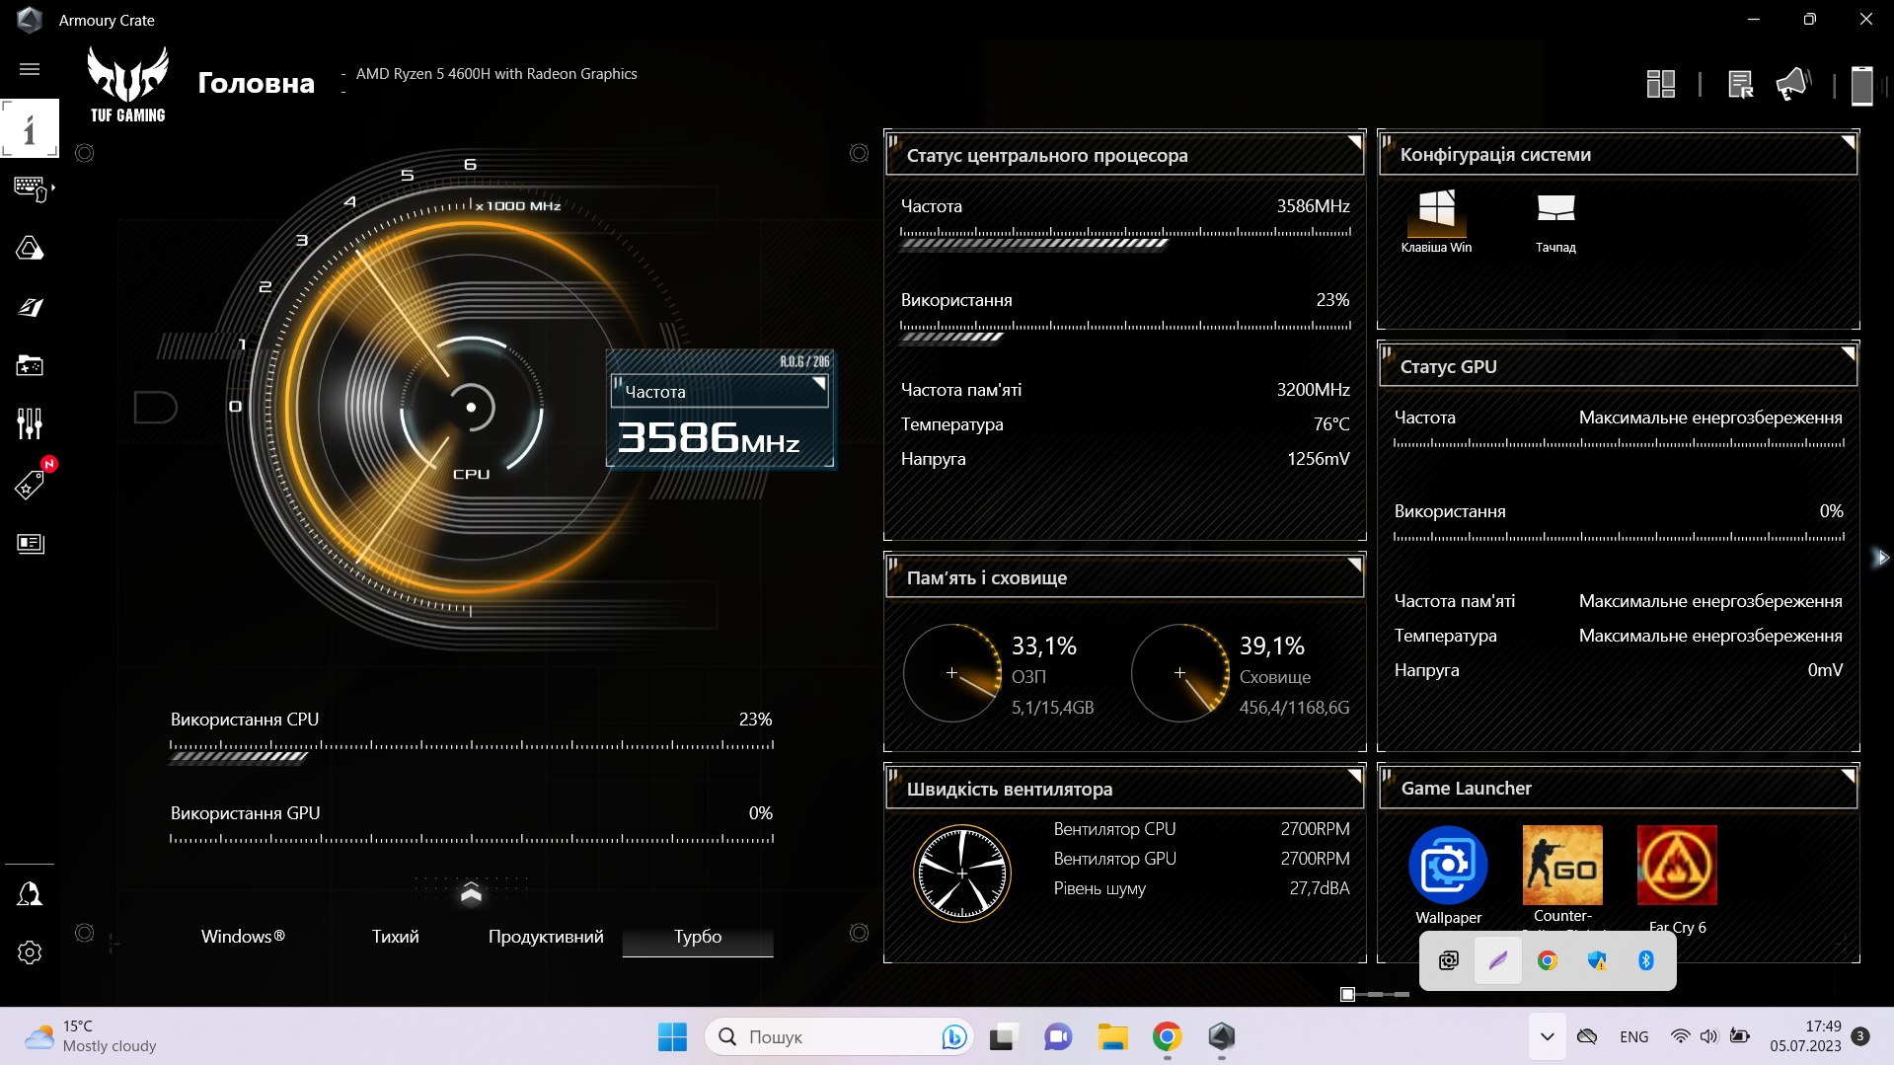Screen dimensions: 1894x1065
Task: Switch to Продуктивний operating mode
Action: tap(546, 937)
